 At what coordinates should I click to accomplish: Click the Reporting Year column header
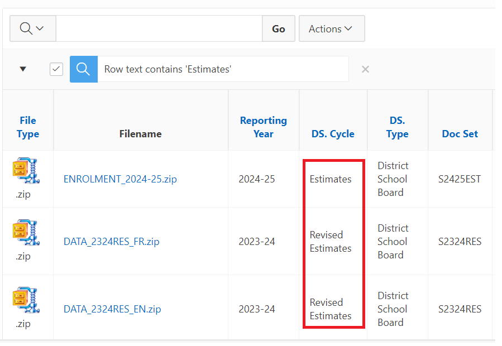pos(263,127)
